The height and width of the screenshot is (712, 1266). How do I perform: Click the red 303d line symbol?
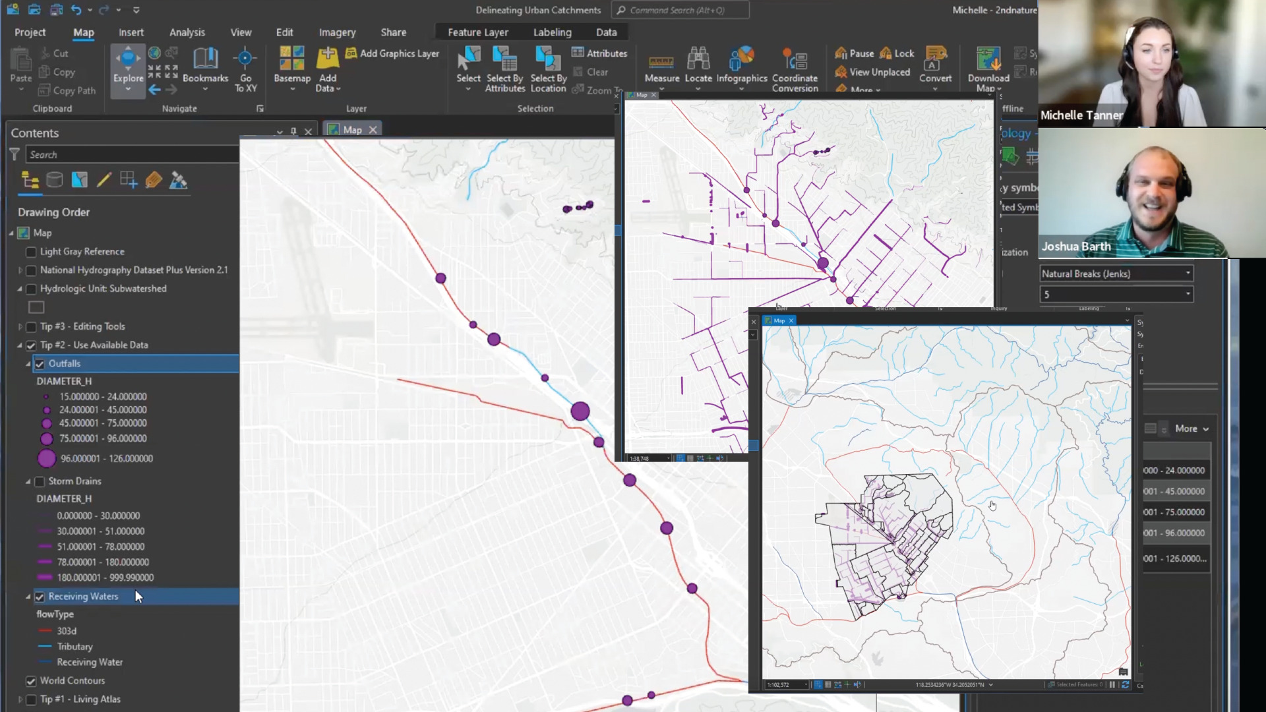(x=45, y=632)
